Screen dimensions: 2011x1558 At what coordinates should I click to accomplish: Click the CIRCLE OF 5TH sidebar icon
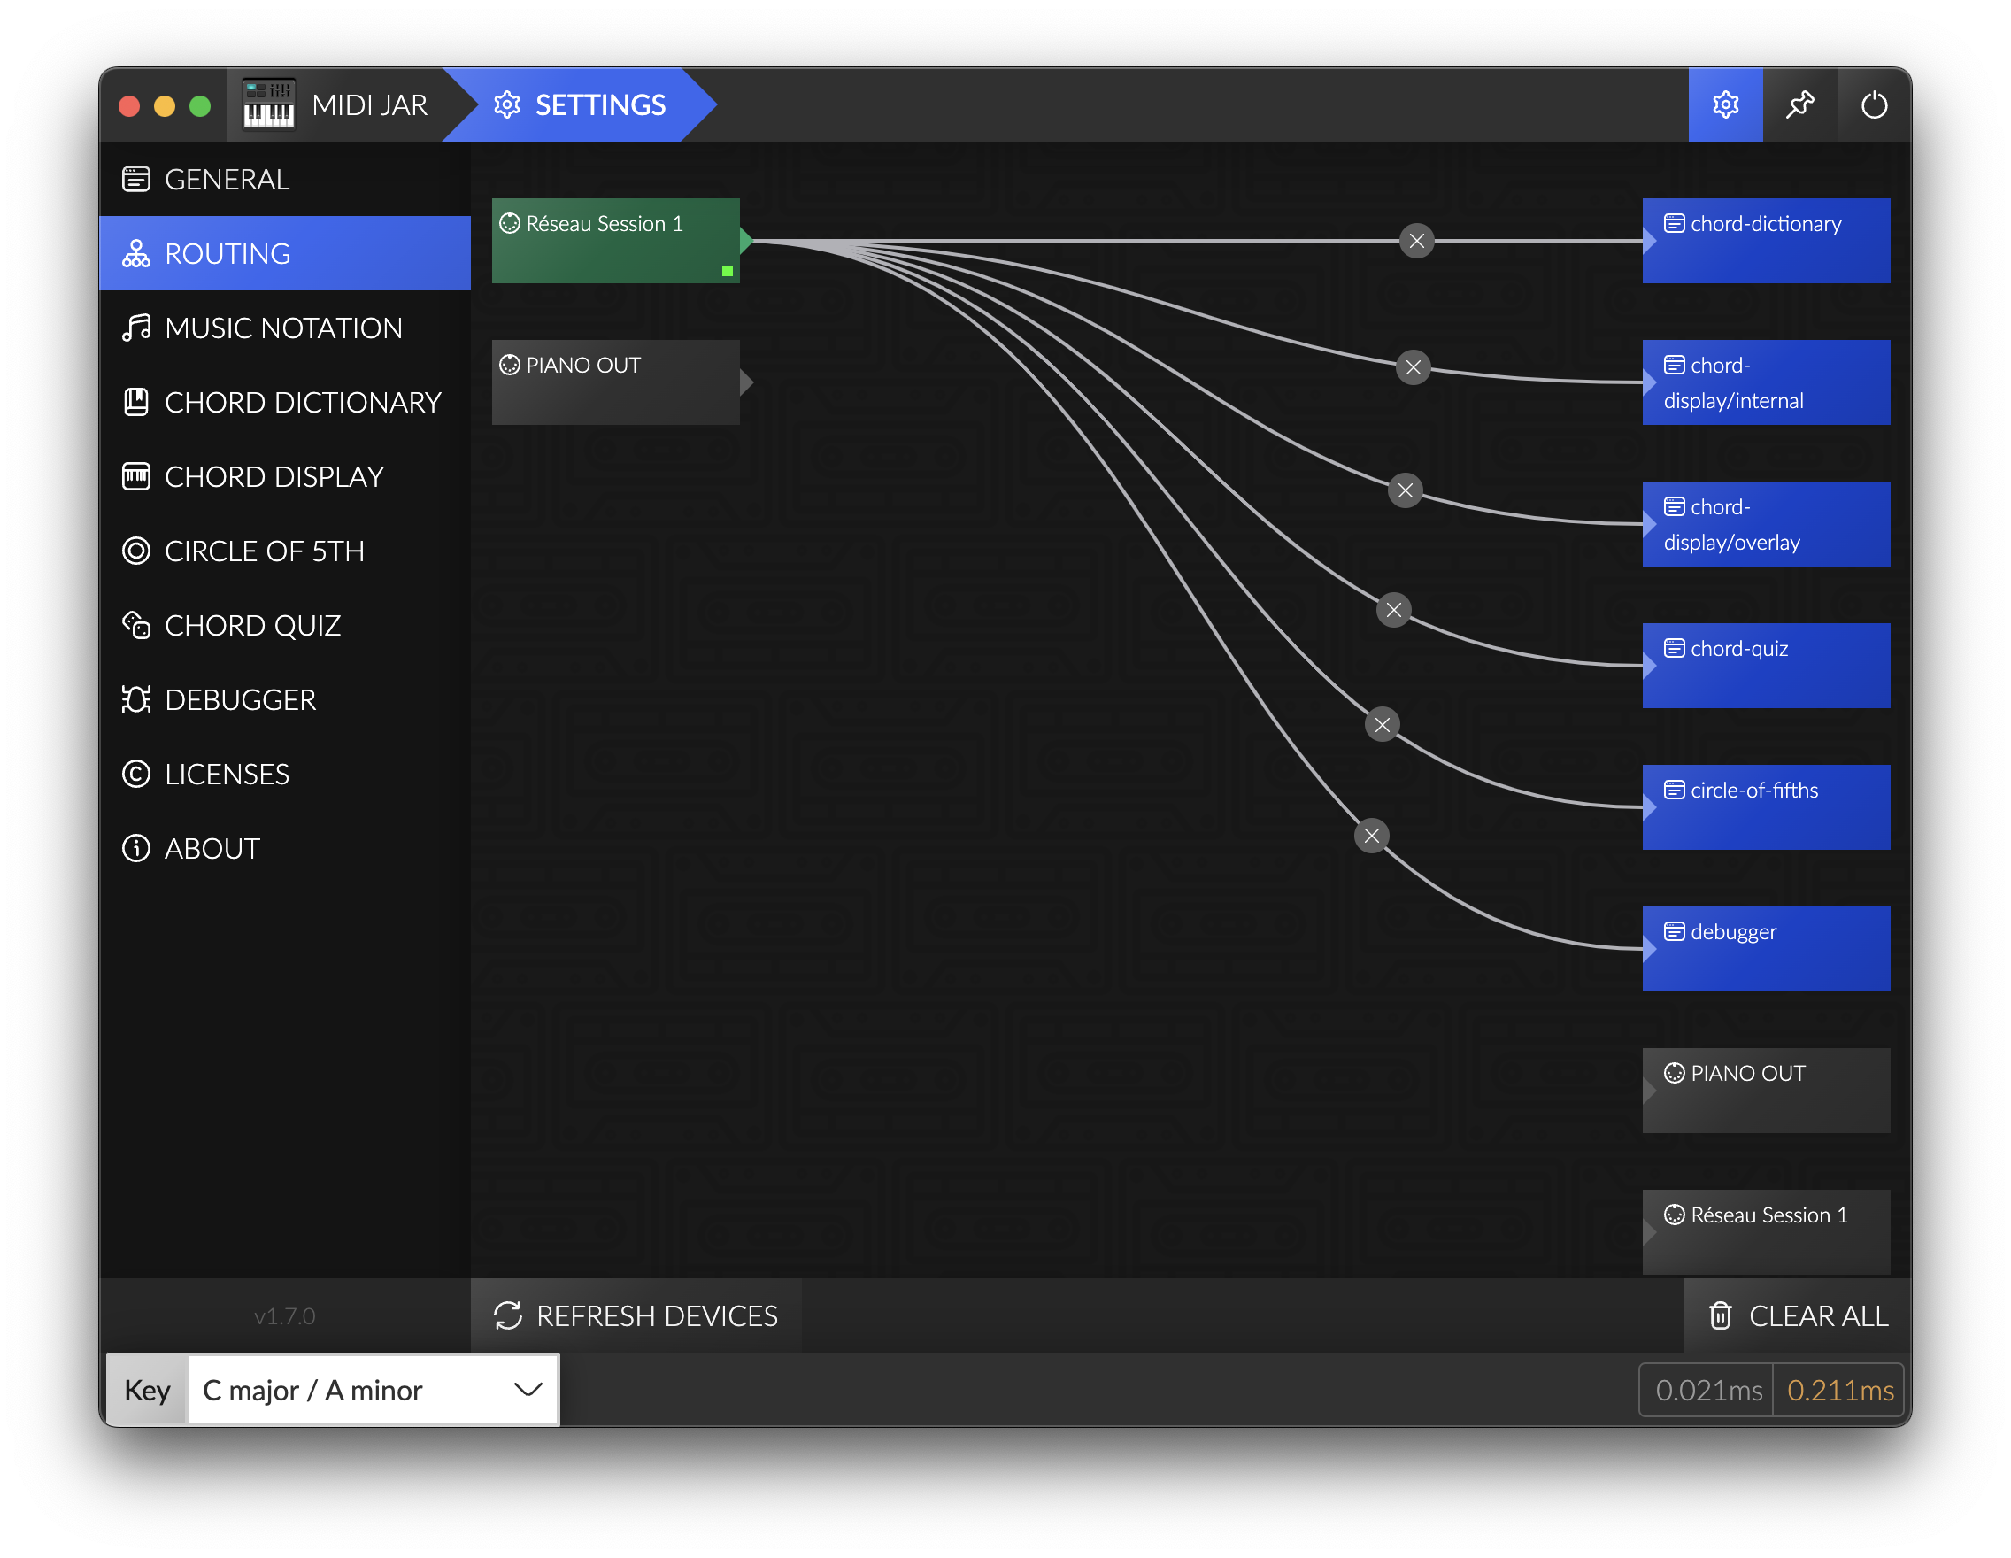pos(135,551)
